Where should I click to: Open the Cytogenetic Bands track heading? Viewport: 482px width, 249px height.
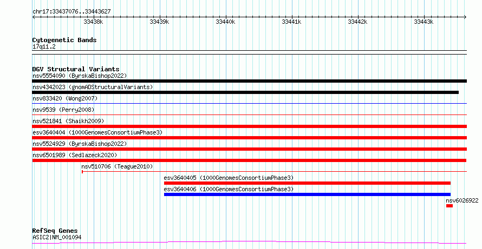(x=64, y=40)
